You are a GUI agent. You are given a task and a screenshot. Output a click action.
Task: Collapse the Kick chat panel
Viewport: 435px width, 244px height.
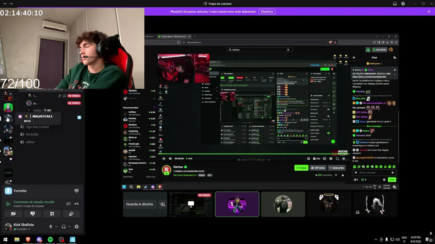pos(354,58)
